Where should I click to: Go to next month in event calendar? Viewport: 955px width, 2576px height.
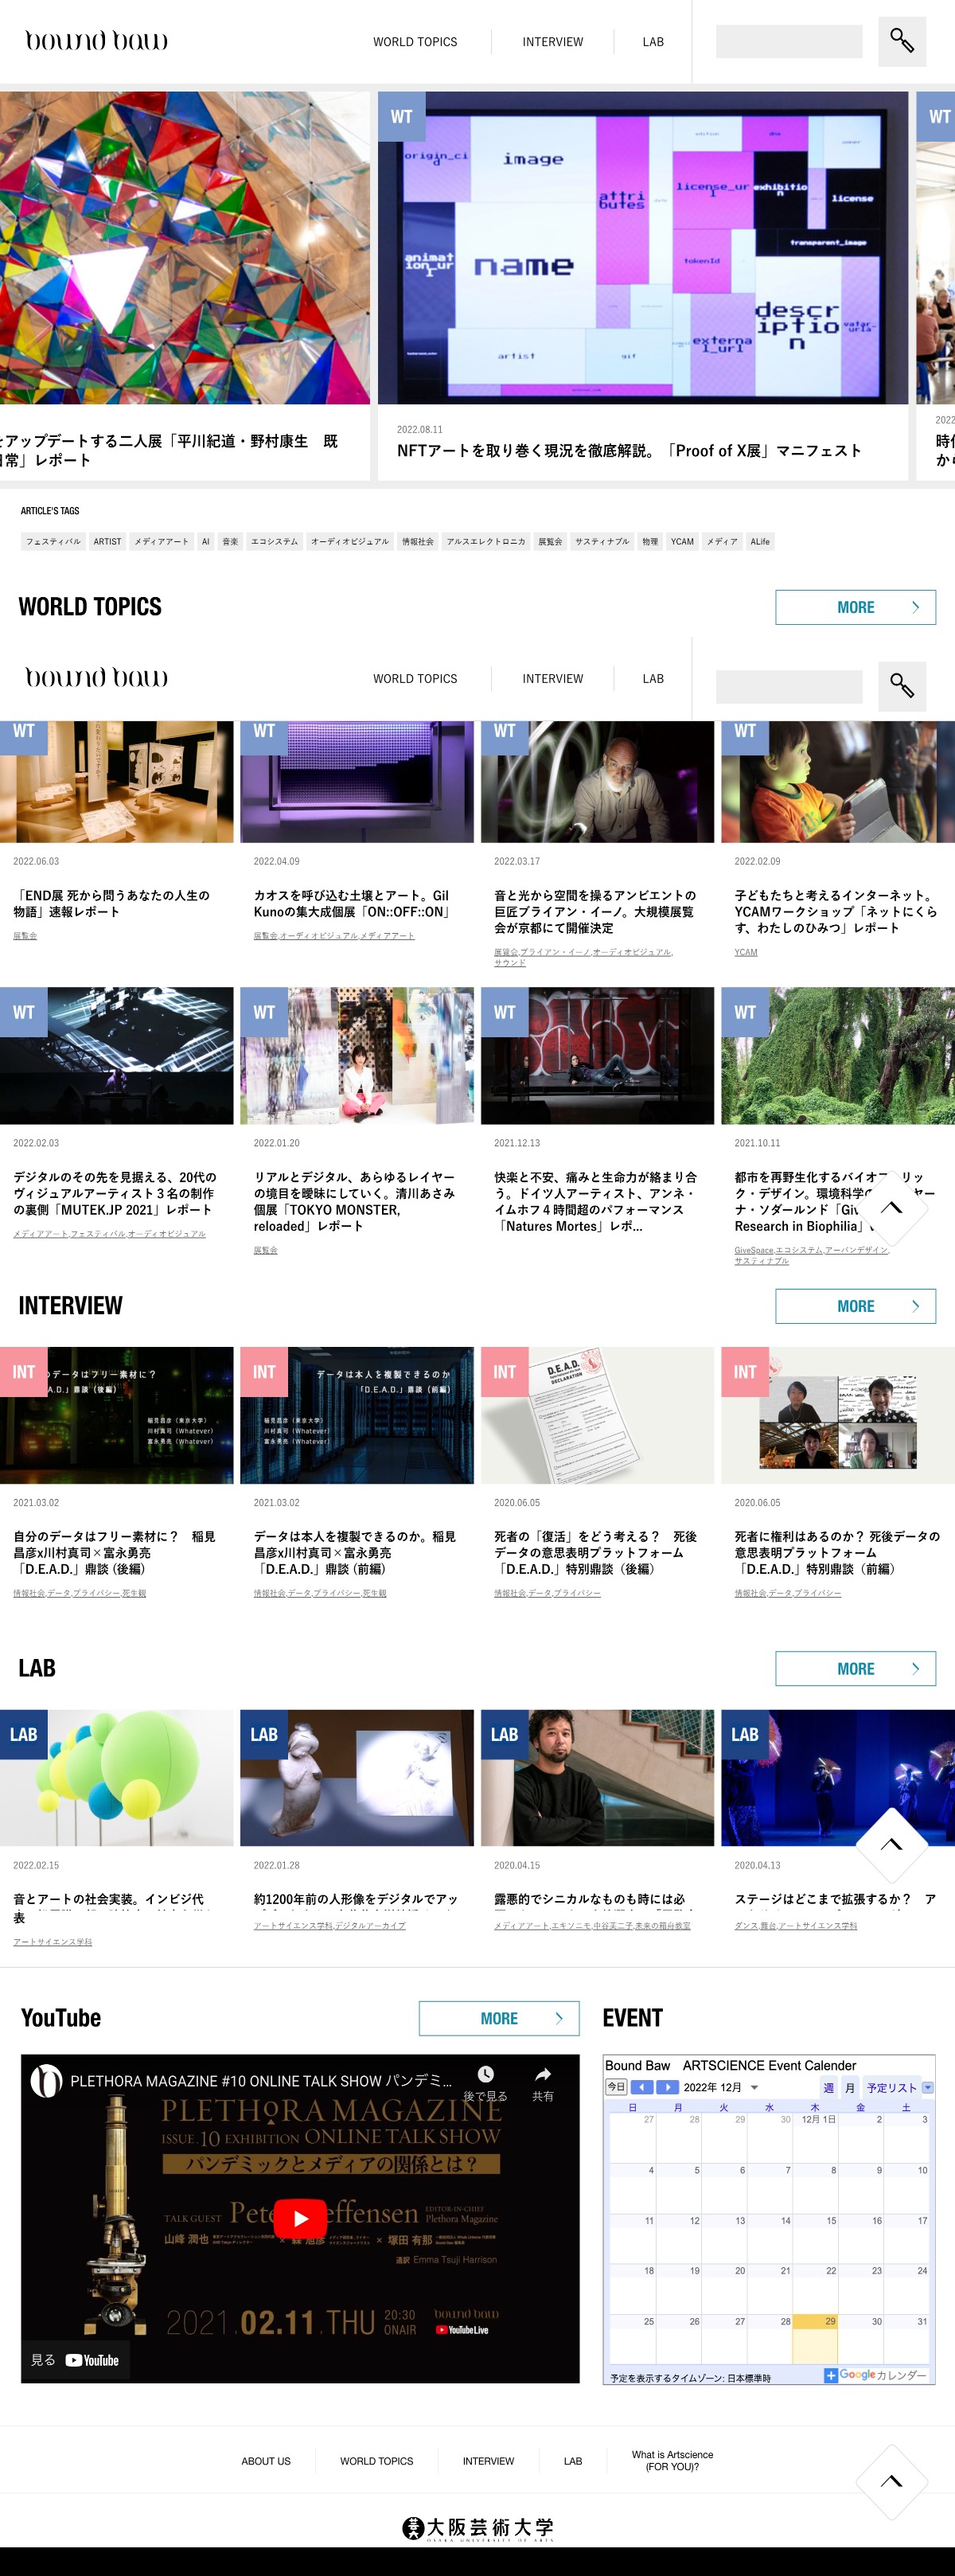667,2088
